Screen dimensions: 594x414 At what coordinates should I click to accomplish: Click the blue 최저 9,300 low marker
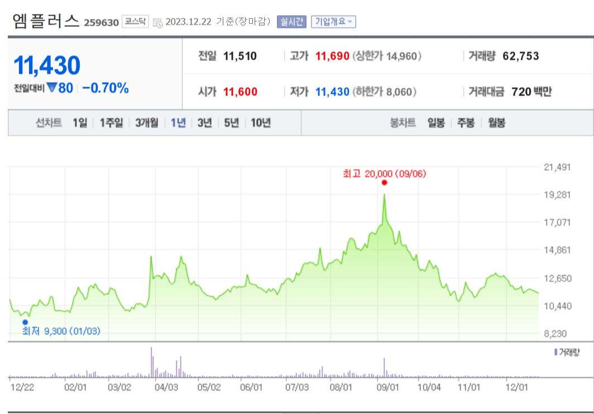click(x=25, y=322)
